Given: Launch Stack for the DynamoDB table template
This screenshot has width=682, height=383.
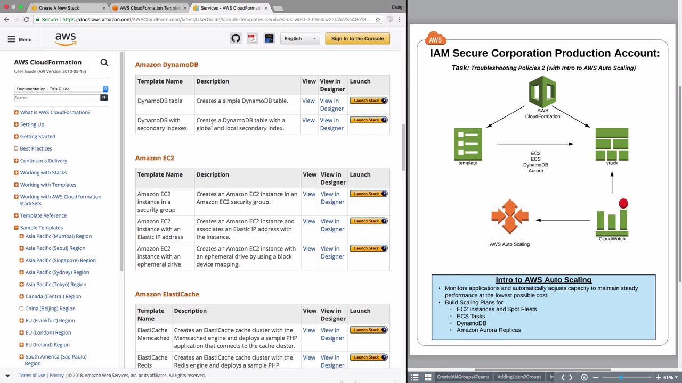Looking at the screenshot, I should coord(369,101).
